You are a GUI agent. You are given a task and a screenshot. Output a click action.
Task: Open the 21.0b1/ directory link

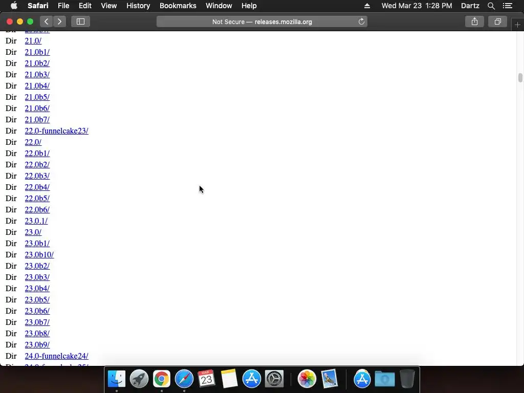pos(37,52)
